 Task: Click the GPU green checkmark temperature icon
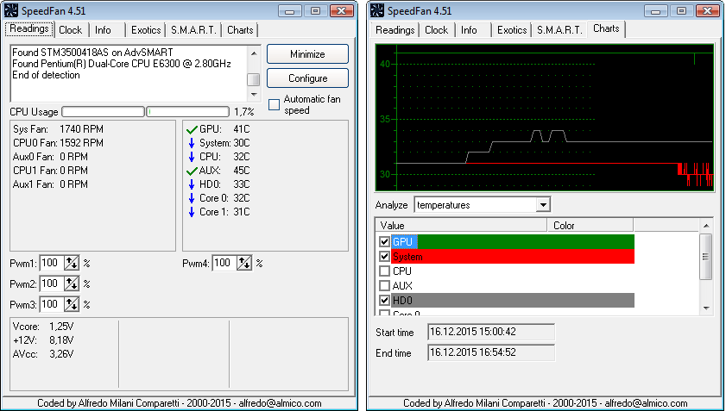pos(192,129)
